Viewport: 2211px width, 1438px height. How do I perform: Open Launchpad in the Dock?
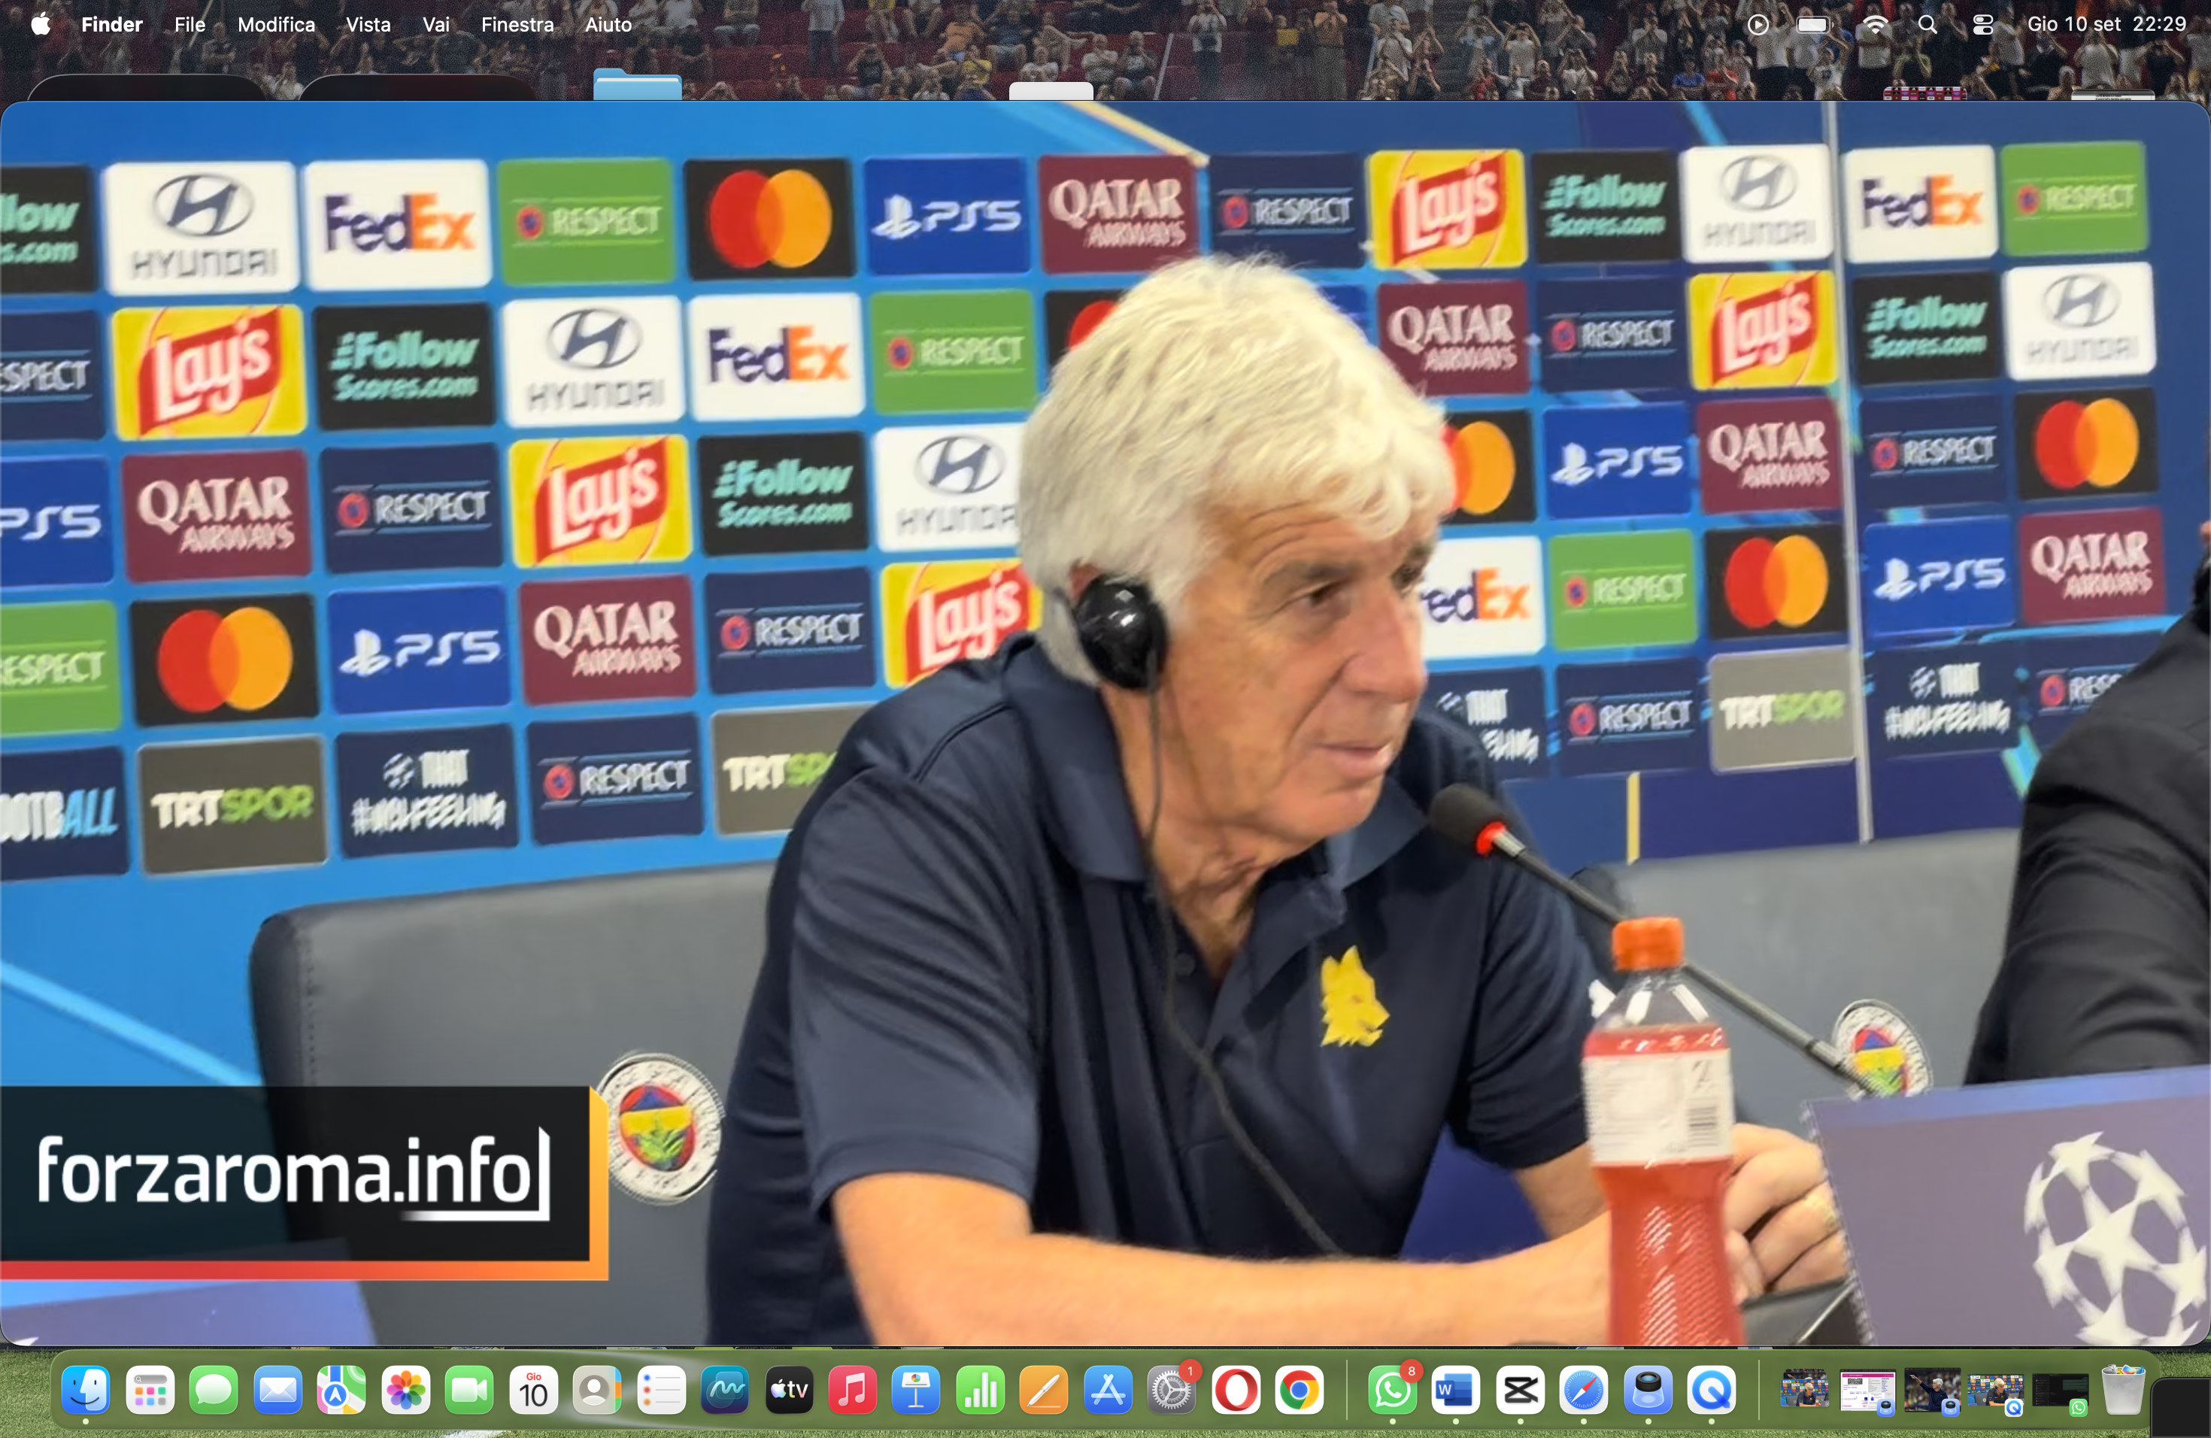pos(150,1391)
